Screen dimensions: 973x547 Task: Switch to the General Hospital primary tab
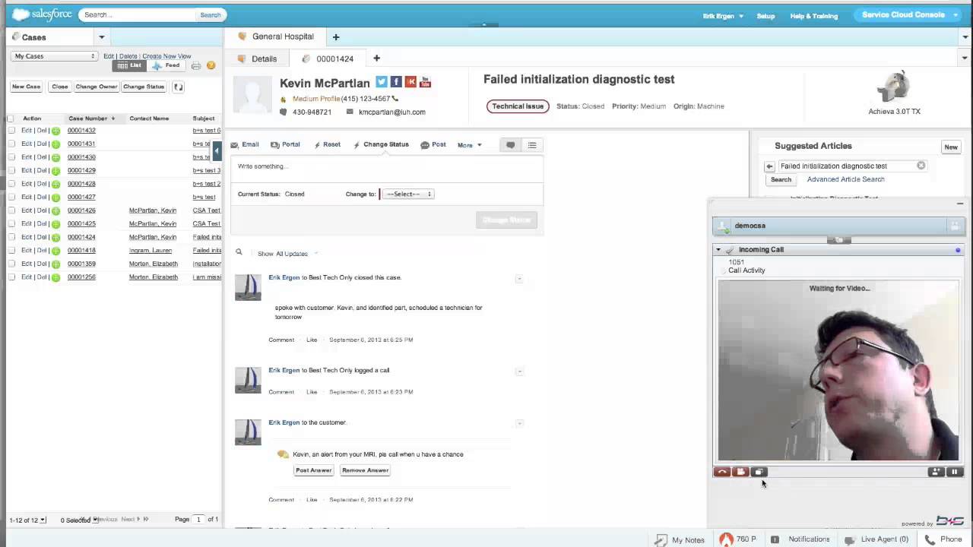pyautogui.click(x=276, y=36)
